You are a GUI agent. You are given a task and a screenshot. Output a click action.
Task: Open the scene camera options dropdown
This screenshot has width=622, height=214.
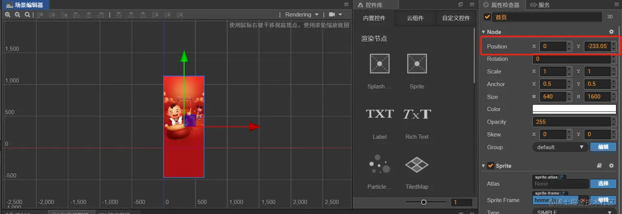tap(335, 14)
